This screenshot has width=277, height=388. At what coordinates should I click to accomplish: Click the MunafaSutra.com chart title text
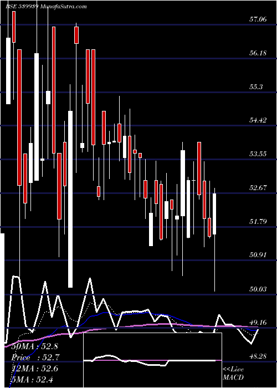tap(63, 7)
